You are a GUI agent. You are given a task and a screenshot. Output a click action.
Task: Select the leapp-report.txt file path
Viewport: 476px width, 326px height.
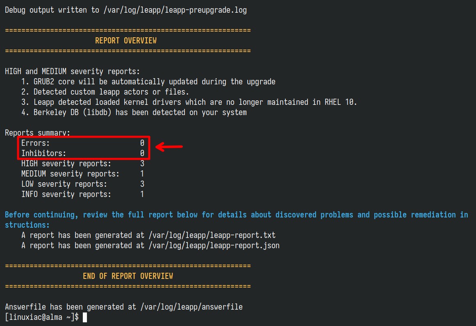(212, 235)
